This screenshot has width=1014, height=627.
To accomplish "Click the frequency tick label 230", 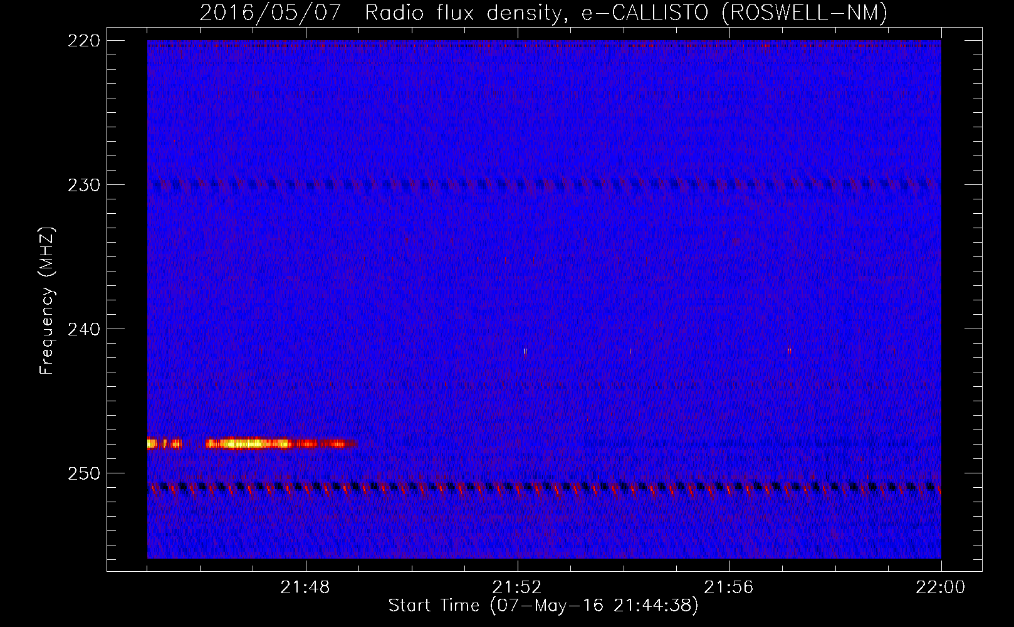I will [83, 185].
